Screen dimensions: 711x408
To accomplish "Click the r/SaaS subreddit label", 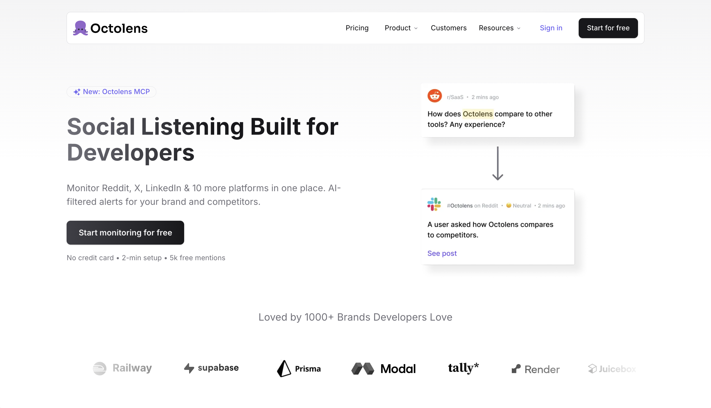I will [455, 97].
